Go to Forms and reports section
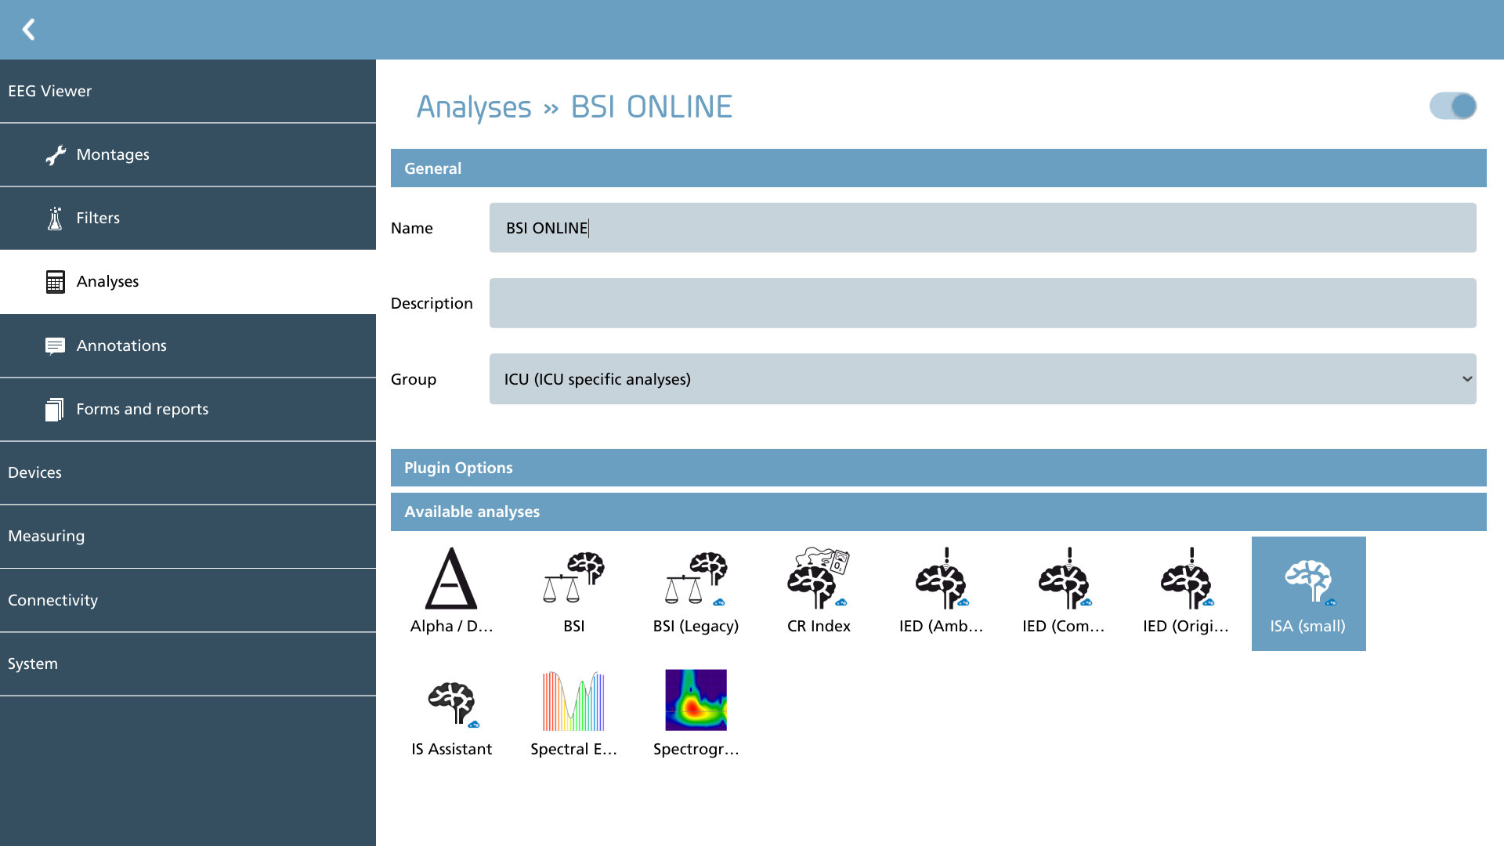Screen dimensions: 1504x846 point(188,410)
